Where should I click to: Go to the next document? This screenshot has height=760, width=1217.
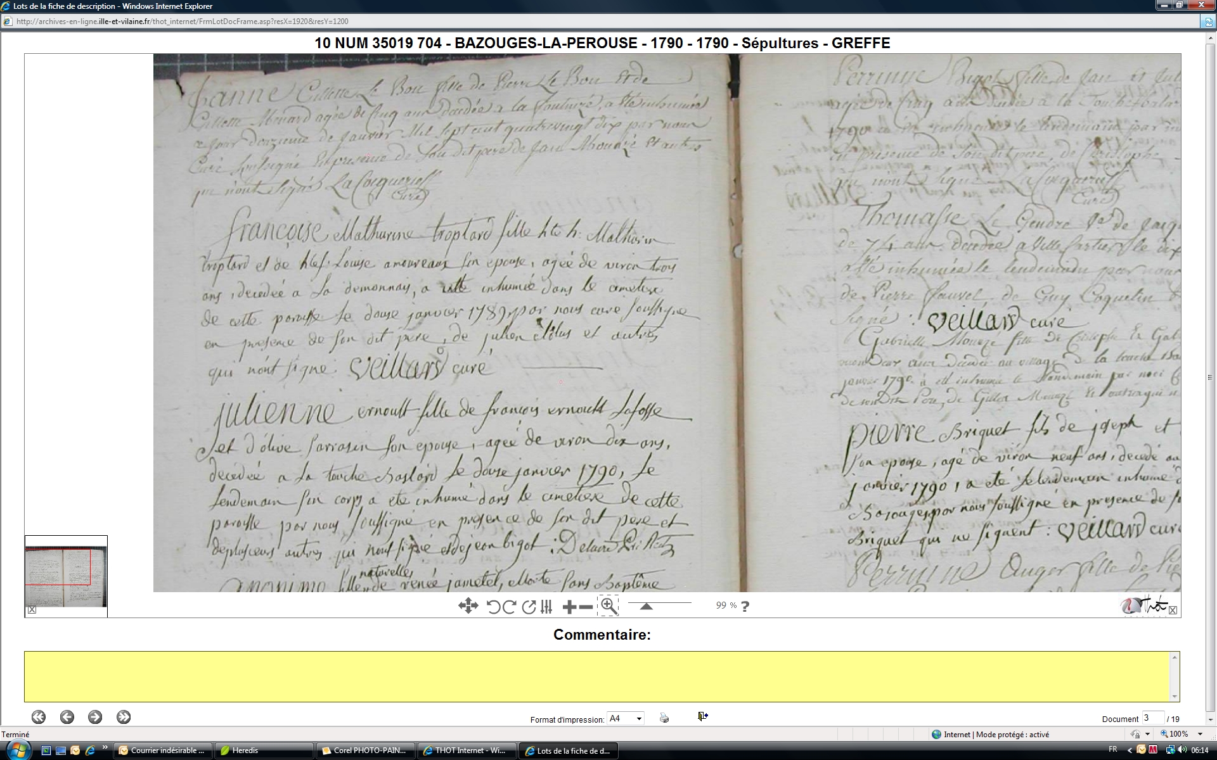point(95,717)
